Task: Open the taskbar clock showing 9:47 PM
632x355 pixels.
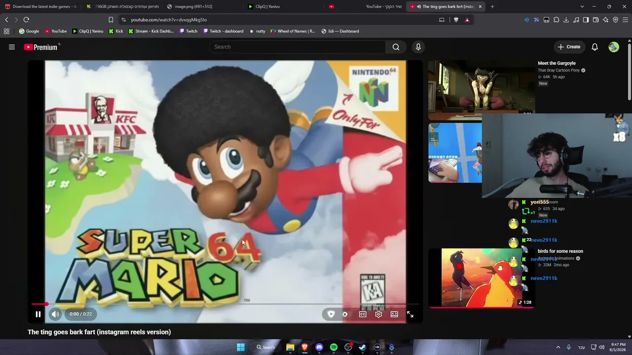Action: pyautogui.click(x=618, y=347)
